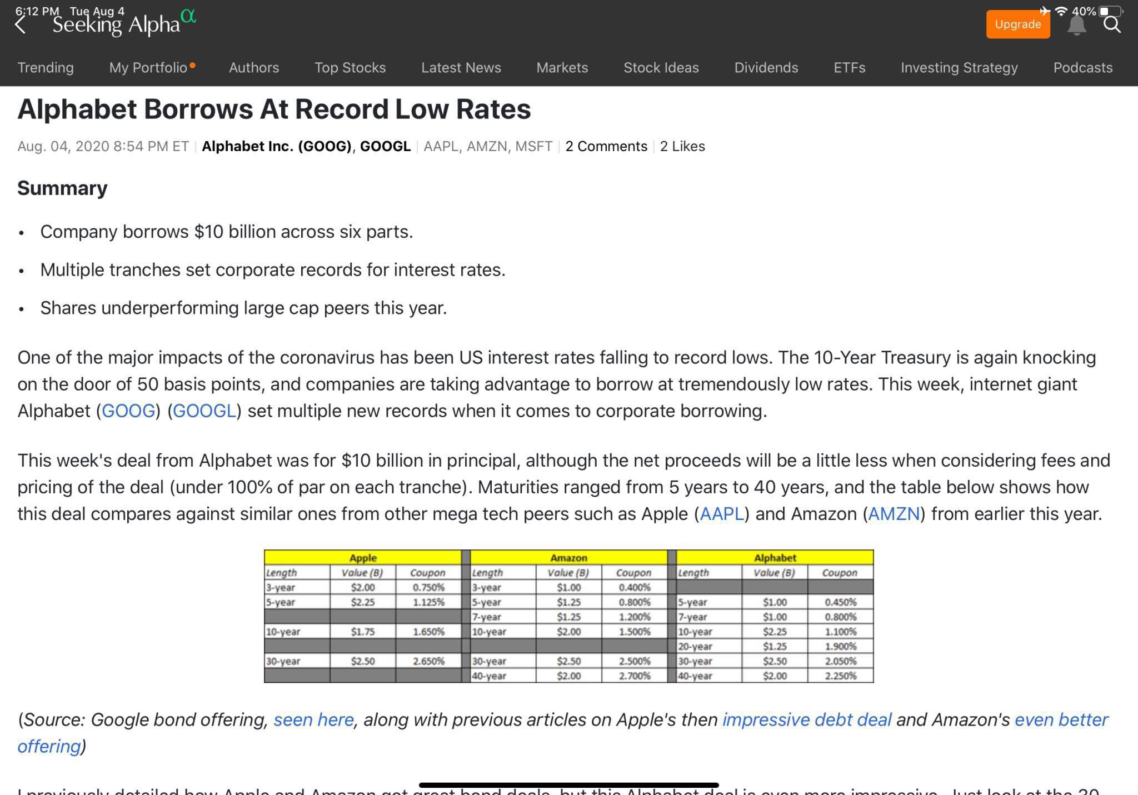Tap the home indicator bar
1138x795 pixels.
[x=568, y=785]
